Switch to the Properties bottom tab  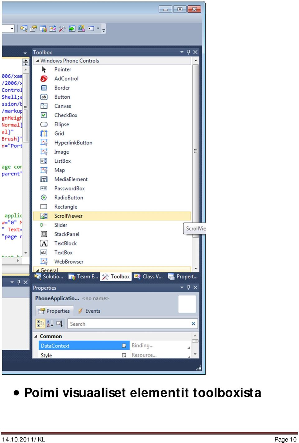[183, 276]
